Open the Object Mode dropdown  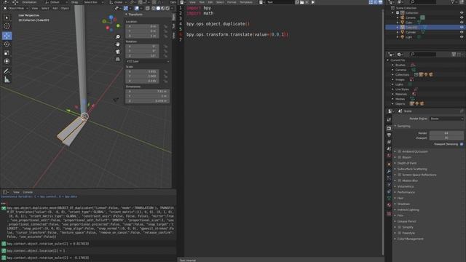[x=16, y=8]
